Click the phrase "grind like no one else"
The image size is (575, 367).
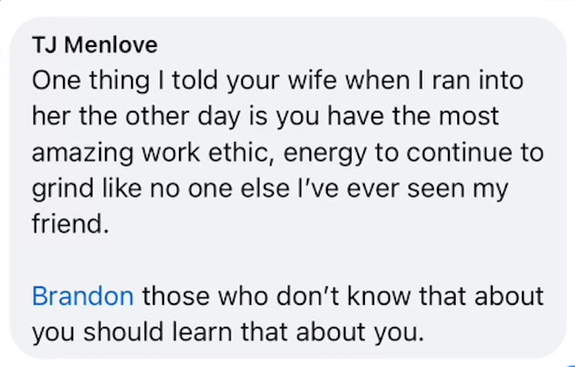click(x=161, y=189)
